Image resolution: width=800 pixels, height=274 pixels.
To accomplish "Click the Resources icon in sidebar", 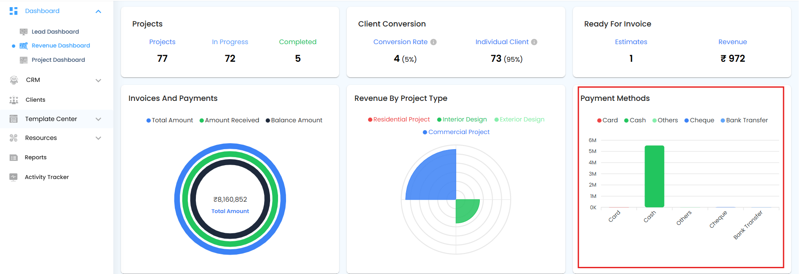I will pos(13,138).
